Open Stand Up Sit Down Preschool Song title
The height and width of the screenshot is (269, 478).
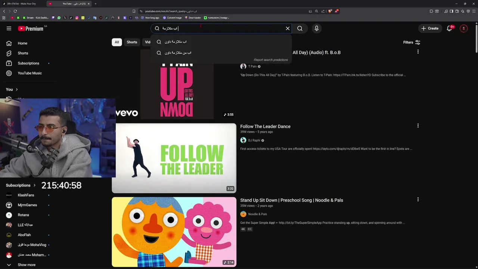(x=292, y=200)
